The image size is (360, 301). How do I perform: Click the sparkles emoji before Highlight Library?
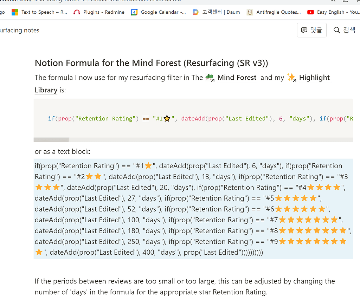(291, 78)
